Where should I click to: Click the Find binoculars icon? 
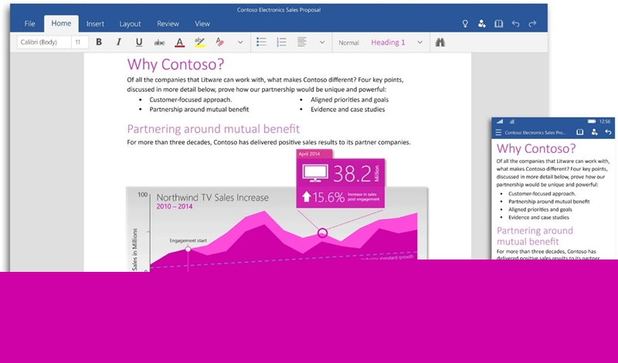tap(440, 42)
